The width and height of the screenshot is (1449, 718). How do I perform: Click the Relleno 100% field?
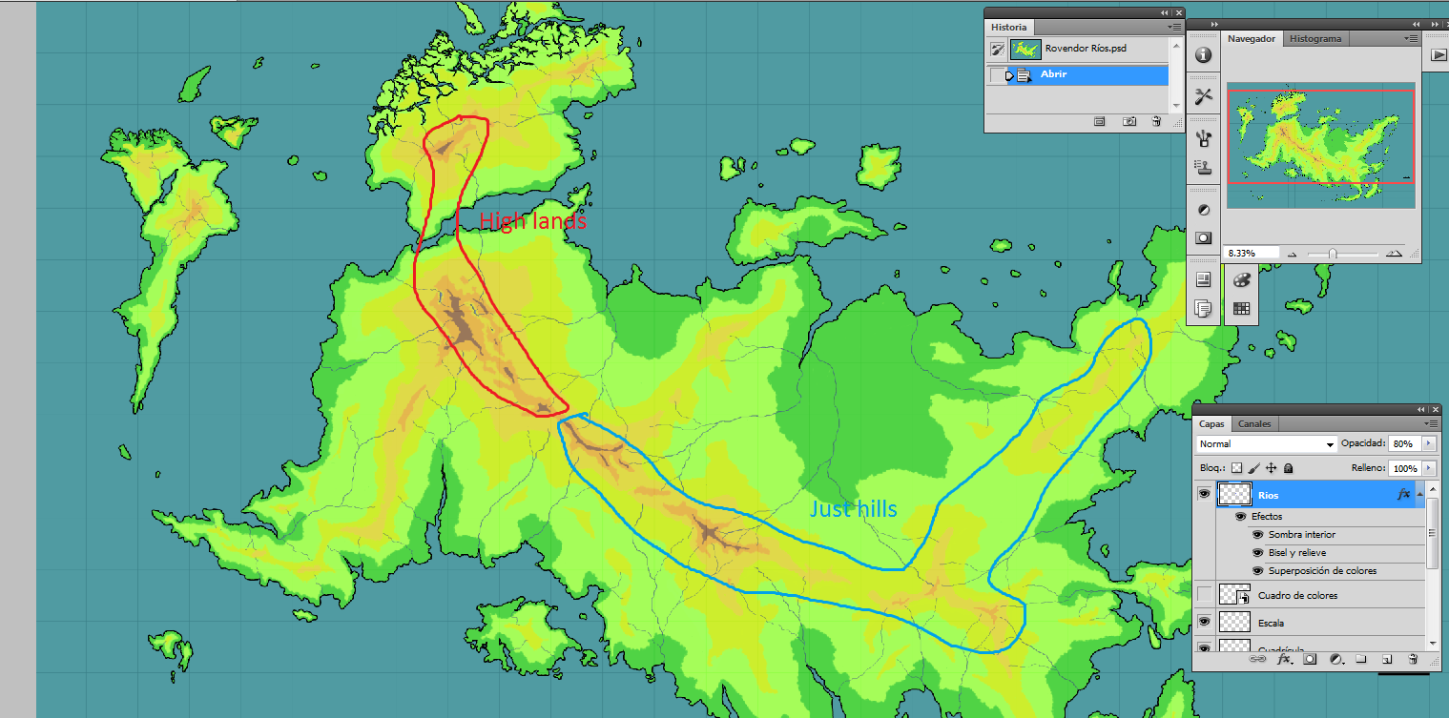click(x=1404, y=468)
